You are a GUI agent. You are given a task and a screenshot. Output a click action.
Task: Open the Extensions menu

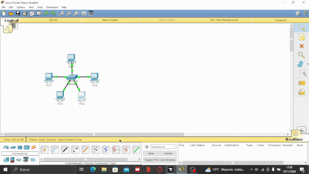point(52,7)
